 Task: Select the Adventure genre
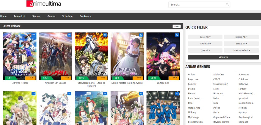click(x=244, y=74)
